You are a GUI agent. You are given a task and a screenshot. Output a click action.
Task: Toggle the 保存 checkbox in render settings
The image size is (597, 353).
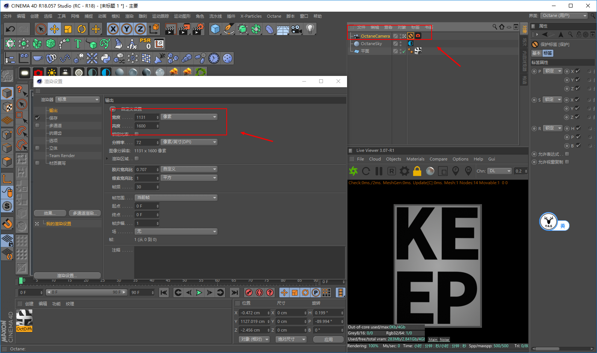tap(37, 118)
